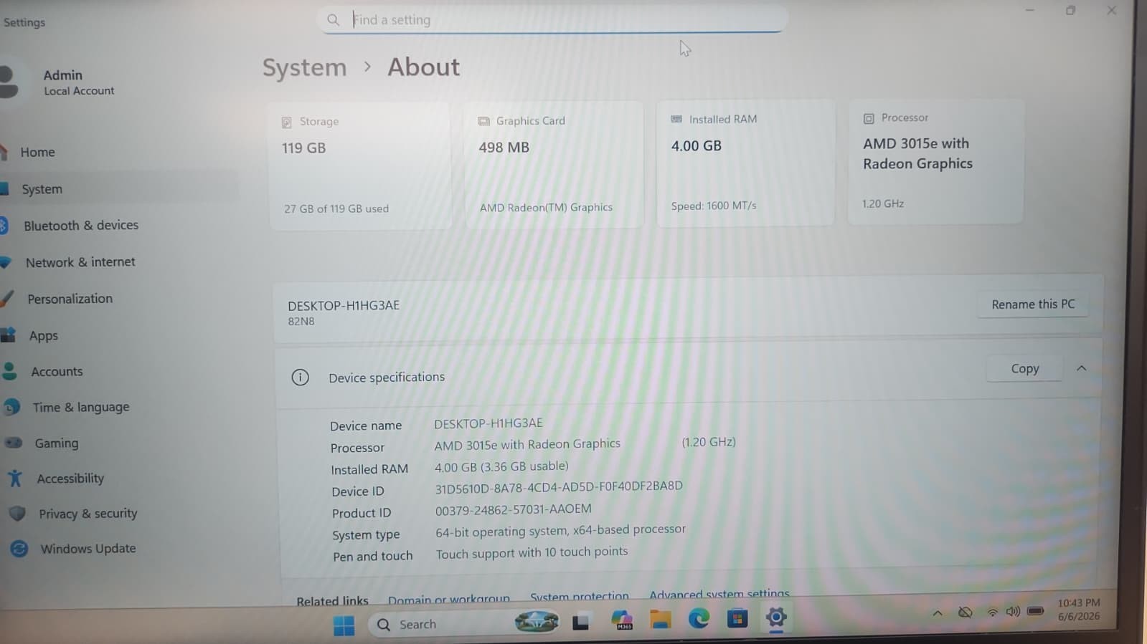
Task: Open File Explorer from the taskbar
Action: (661, 619)
